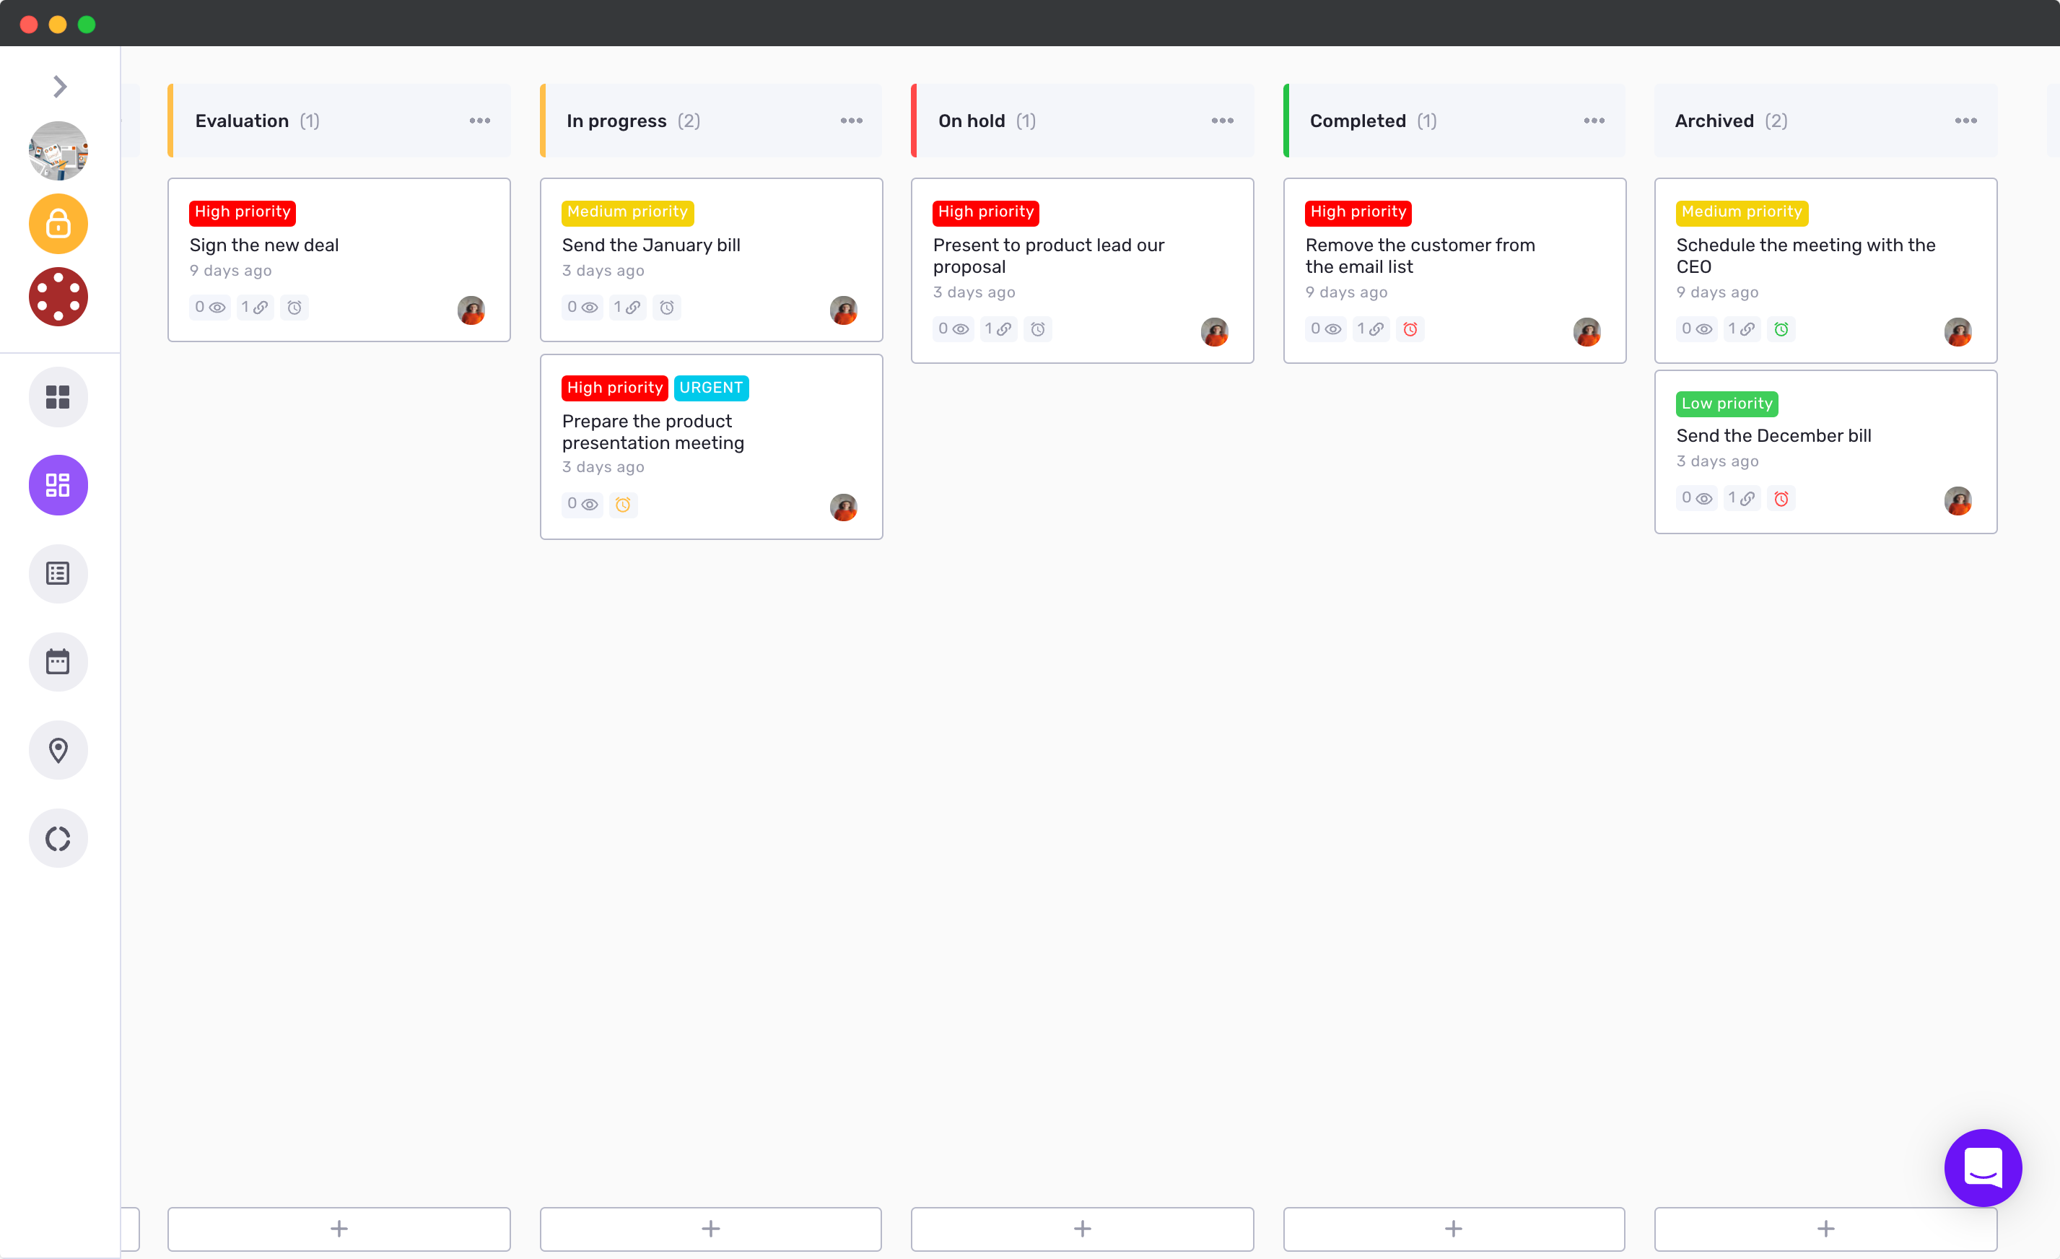Open the grid dashboard view icon
2060x1259 pixels.
[58, 397]
